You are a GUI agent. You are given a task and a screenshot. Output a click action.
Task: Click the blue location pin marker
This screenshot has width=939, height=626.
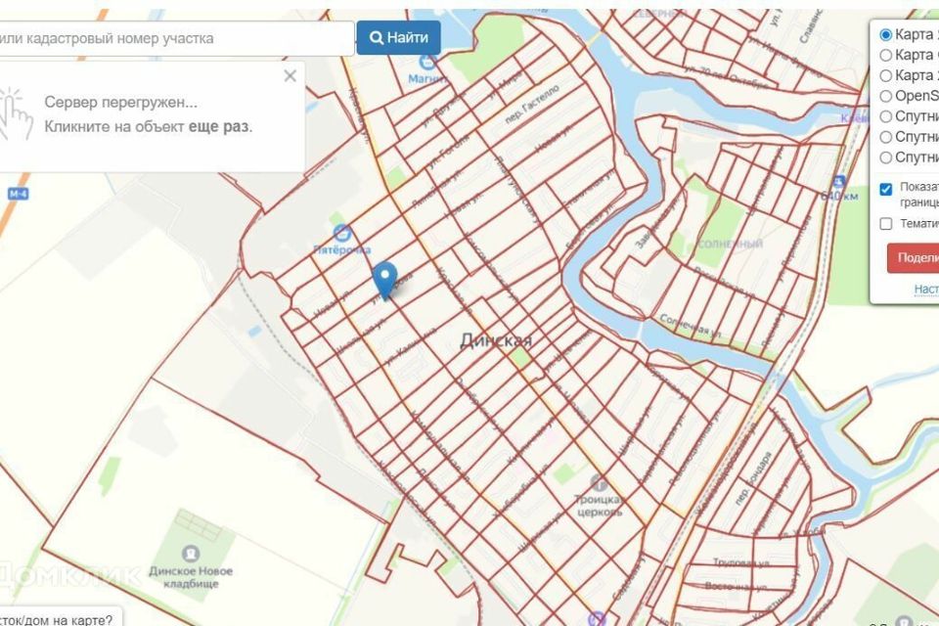coord(385,279)
